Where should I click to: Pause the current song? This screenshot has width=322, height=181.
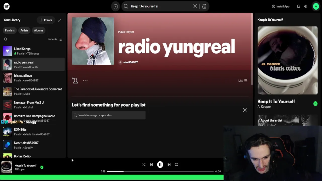tap(160, 165)
